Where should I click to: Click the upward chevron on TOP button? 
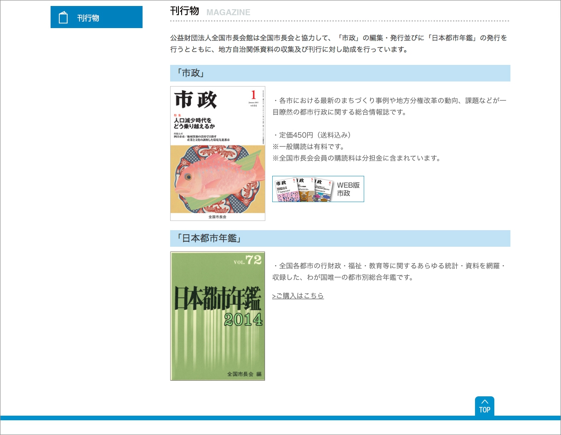coord(484,401)
